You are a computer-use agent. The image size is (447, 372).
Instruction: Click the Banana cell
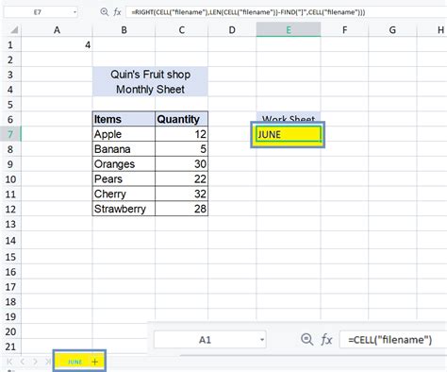[124, 149]
